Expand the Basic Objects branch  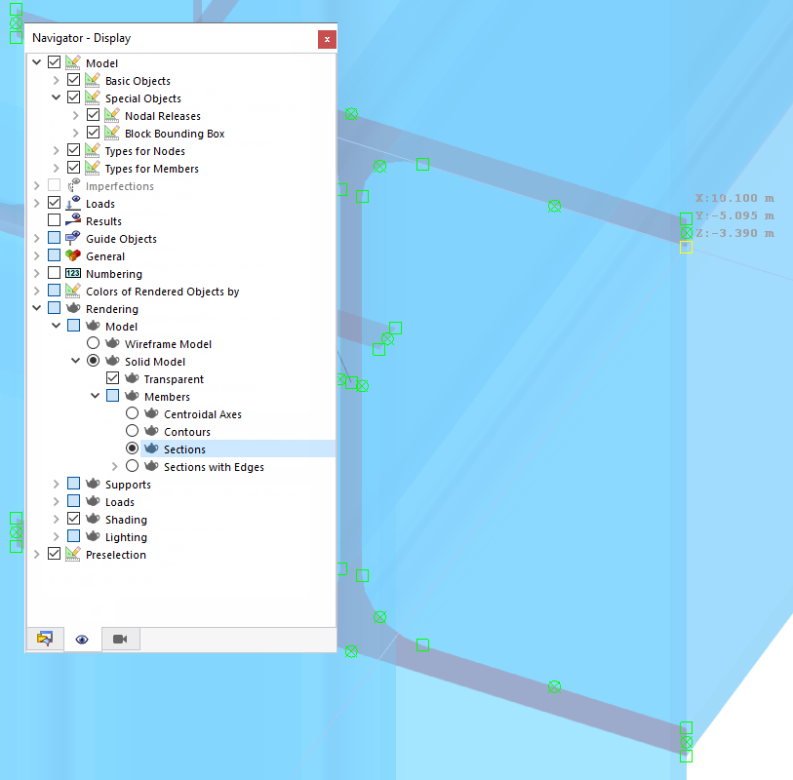coord(56,79)
